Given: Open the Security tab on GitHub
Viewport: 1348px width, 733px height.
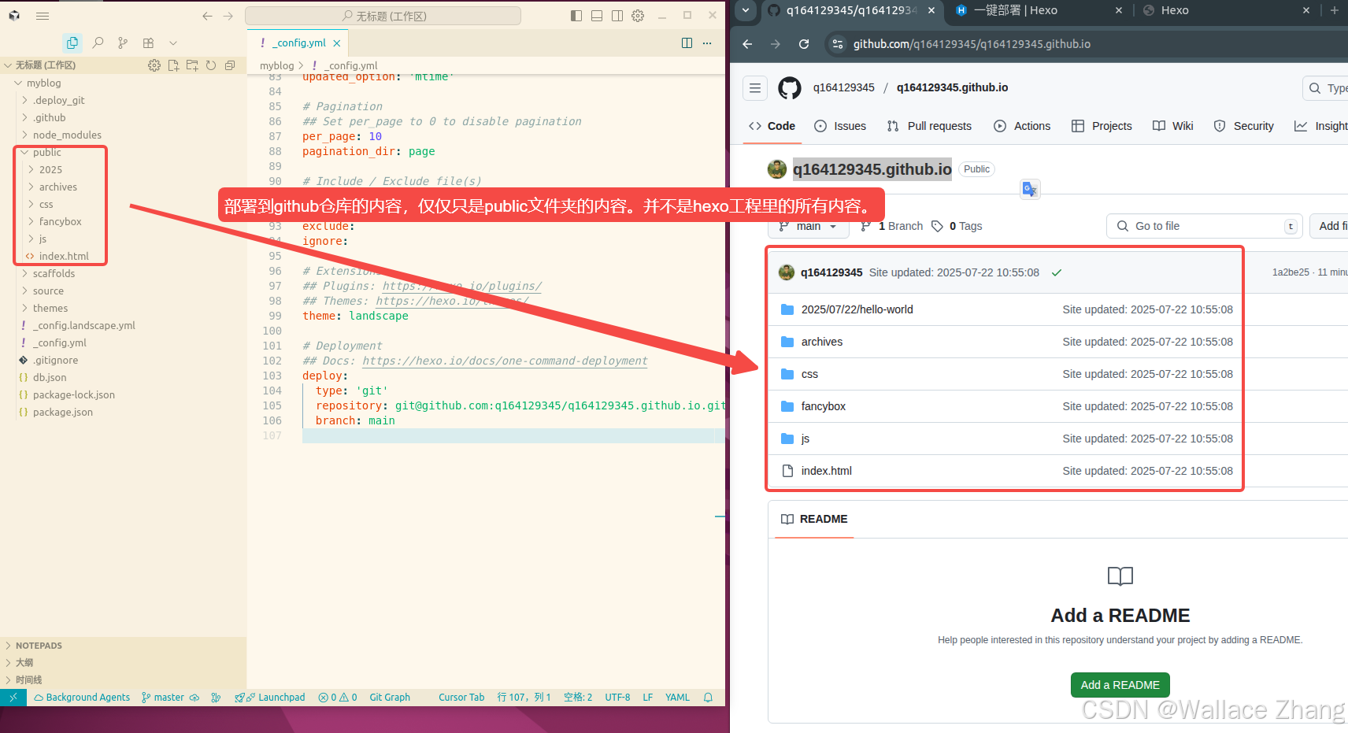Looking at the screenshot, I should (1244, 126).
